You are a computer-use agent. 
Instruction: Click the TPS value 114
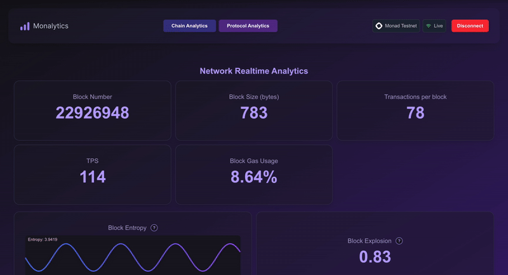pos(93,177)
